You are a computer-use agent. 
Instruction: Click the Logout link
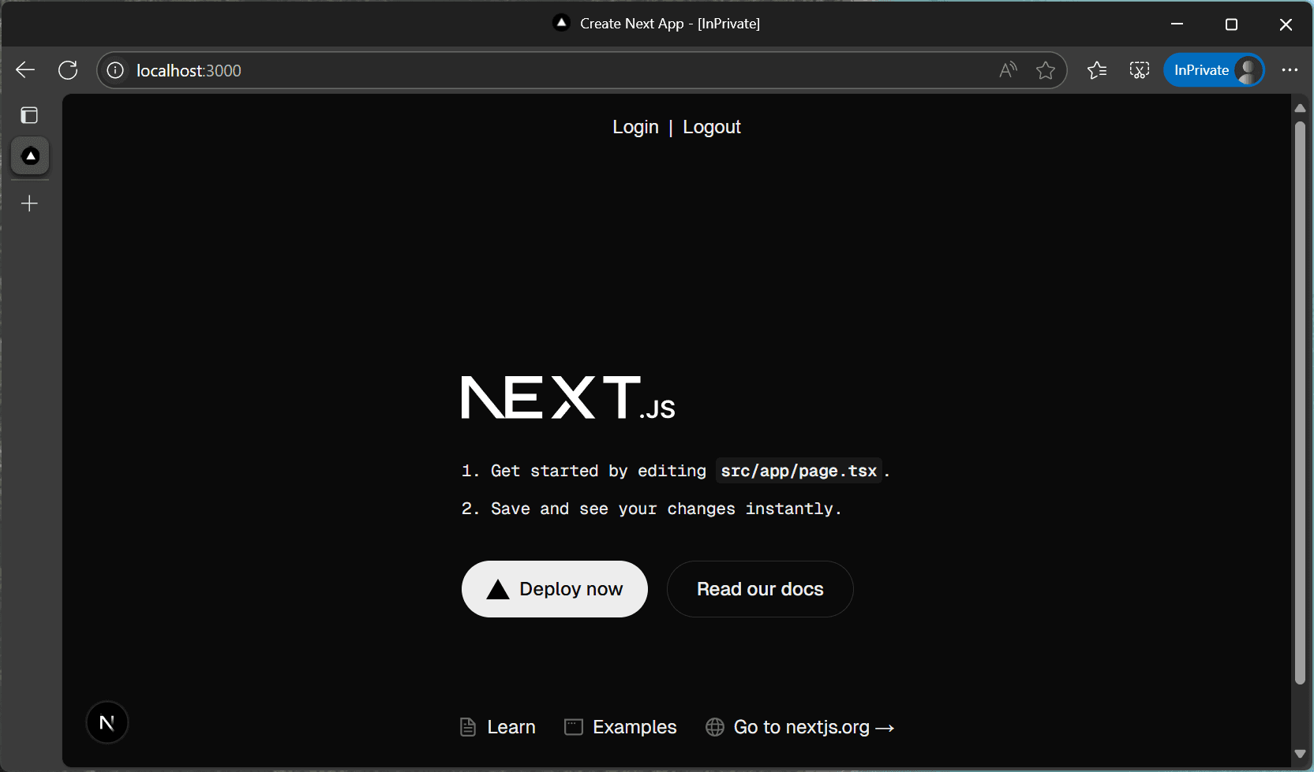(711, 127)
